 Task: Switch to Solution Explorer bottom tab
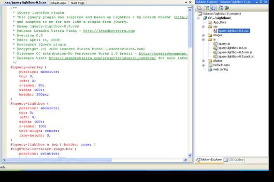point(209,160)
